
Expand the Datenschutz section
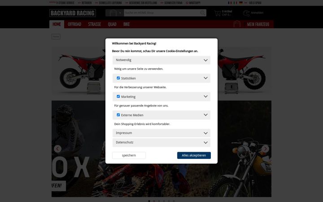coord(161,142)
